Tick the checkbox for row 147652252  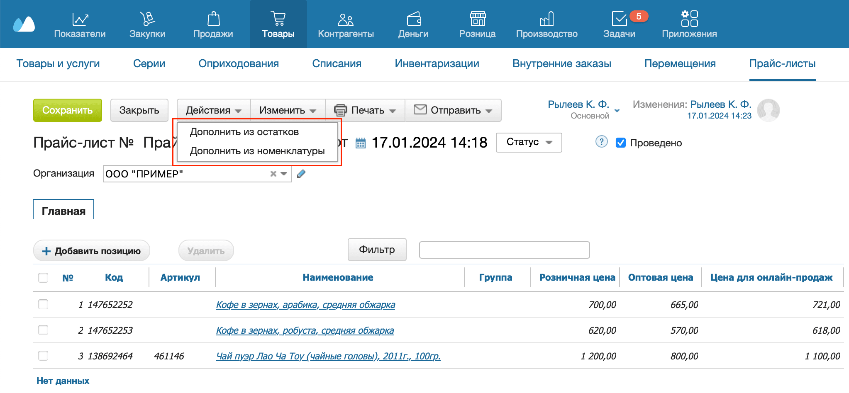43,305
